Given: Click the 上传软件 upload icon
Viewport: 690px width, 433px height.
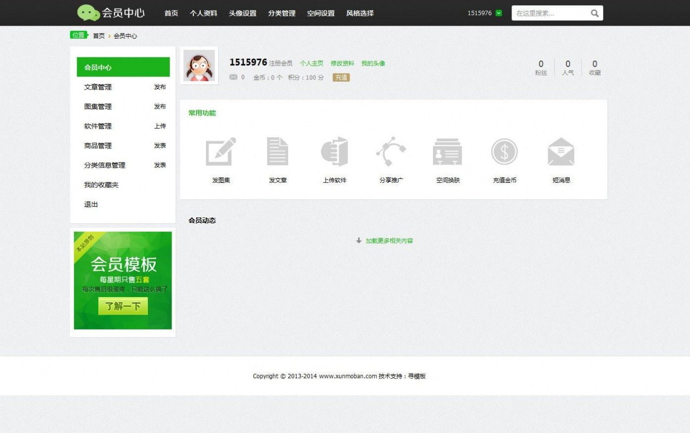Looking at the screenshot, I should pos(335,151).
